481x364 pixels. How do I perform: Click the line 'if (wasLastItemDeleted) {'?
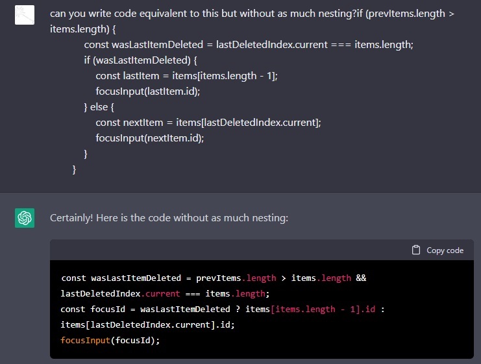pos(140,60)
